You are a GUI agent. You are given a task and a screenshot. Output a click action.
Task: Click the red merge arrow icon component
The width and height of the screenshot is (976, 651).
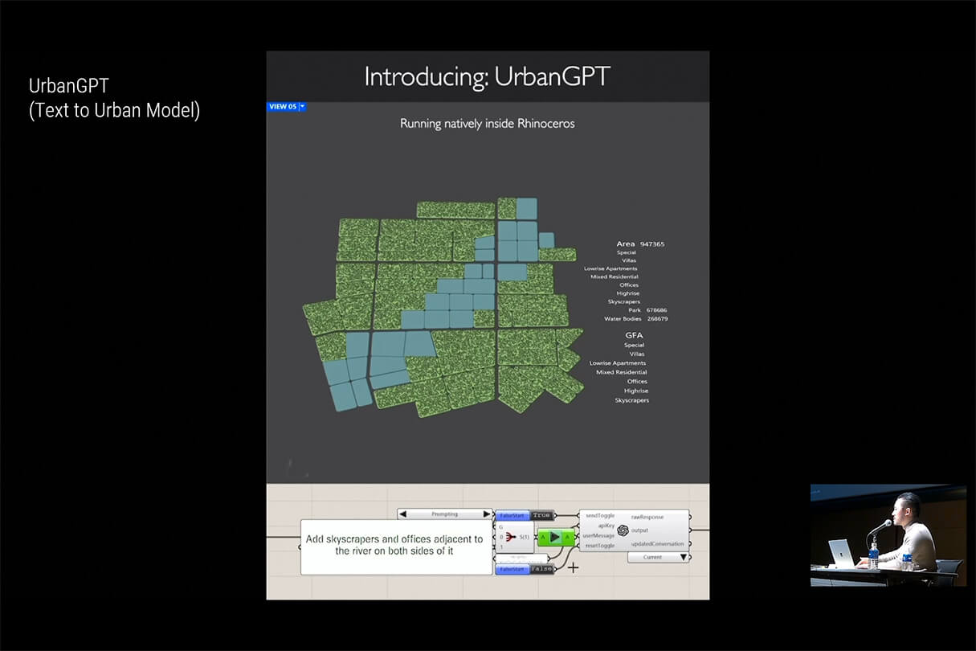(510, 536)
